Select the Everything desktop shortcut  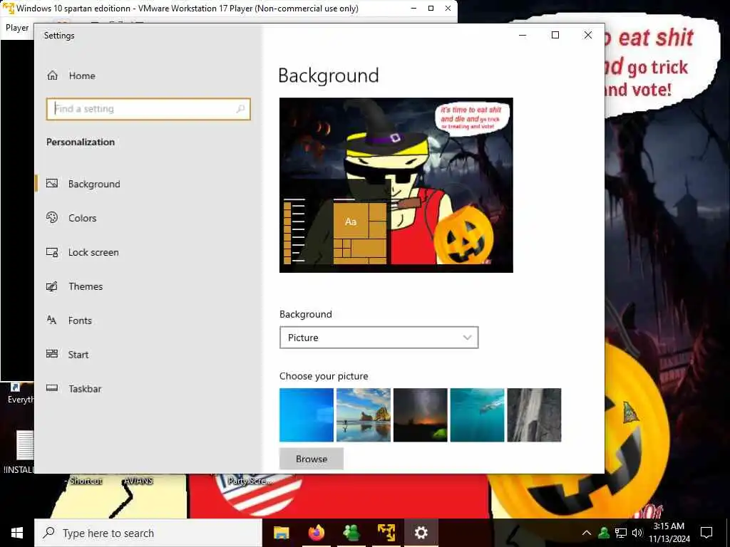pyautogui.click(x=19, y=393)
